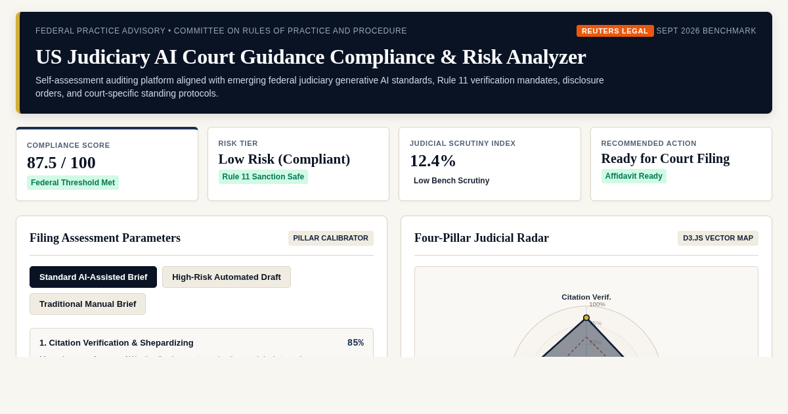Click Citation Verification & Shepardizing heading

[116, 342]
